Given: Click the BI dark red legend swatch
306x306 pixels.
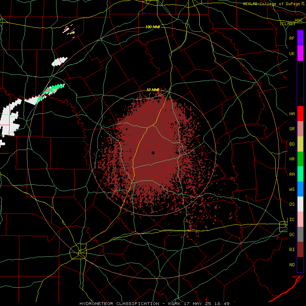Looking at the screenshot, I should (x=300, y=250).
